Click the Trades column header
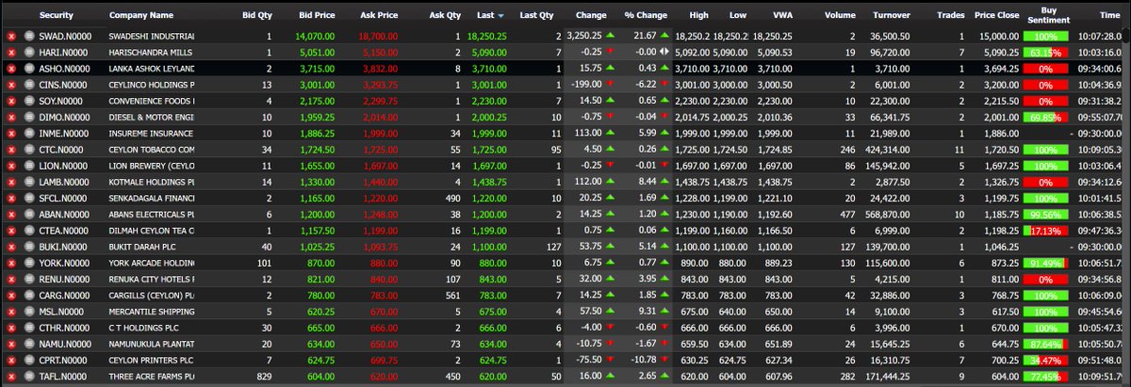The image size is (1131, 387). pos(950,16)
